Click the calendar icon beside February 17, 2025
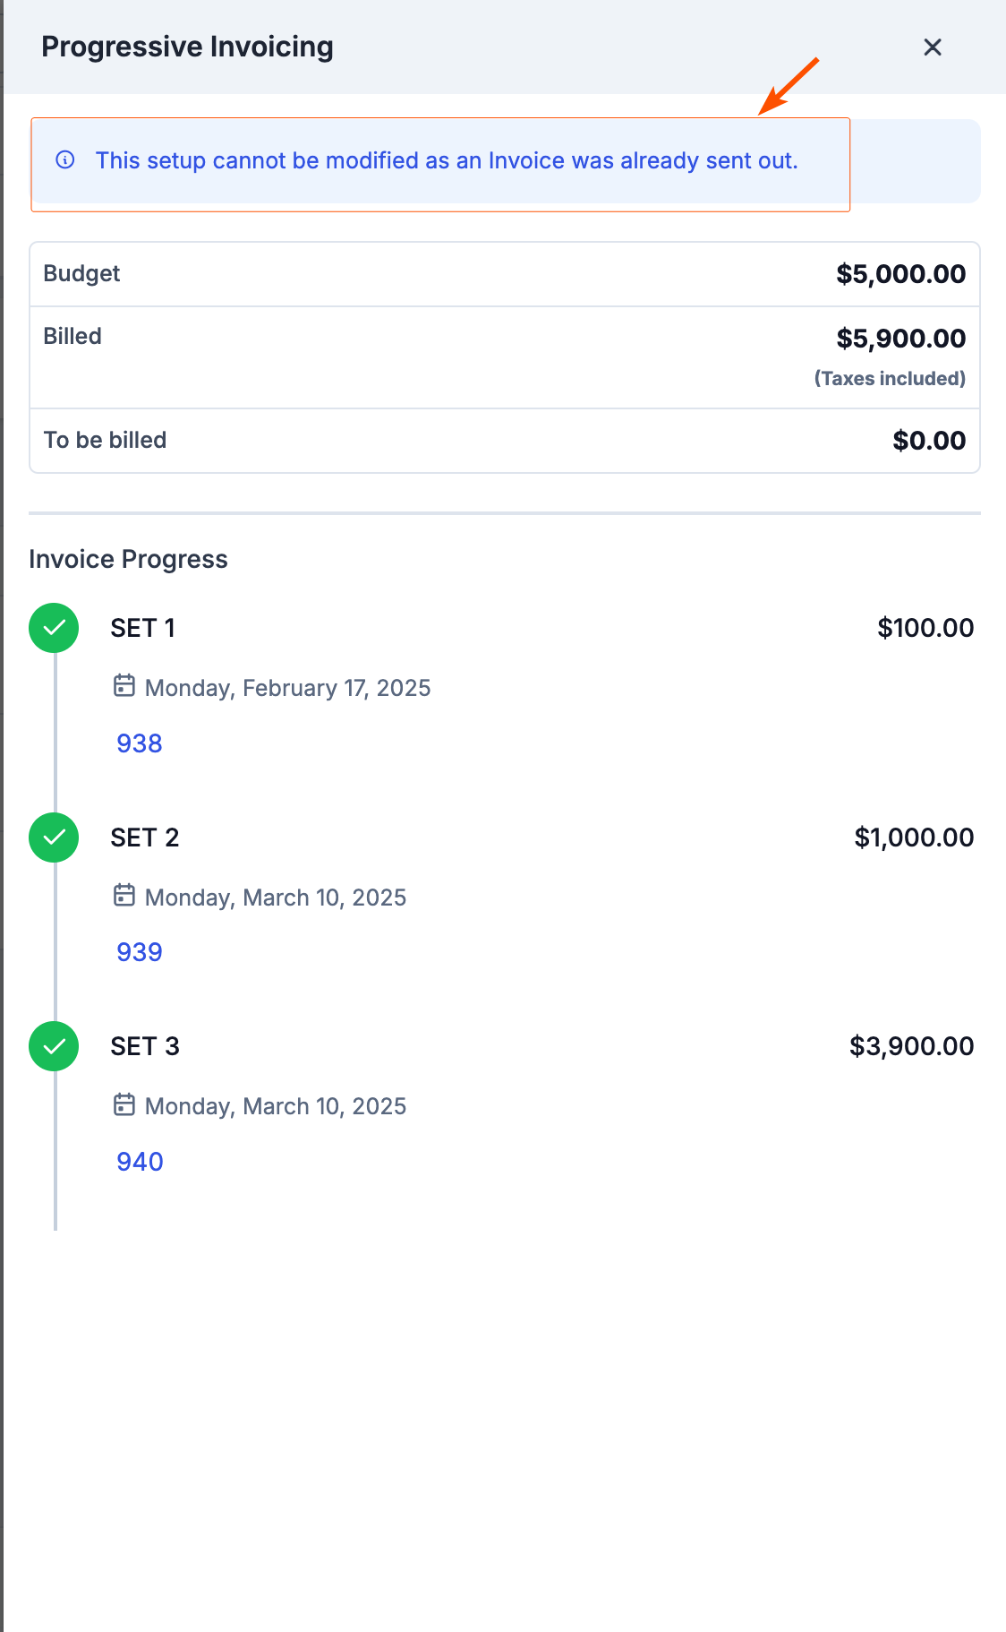This screenshot has width=1006, height=1632. click(124, 686)
